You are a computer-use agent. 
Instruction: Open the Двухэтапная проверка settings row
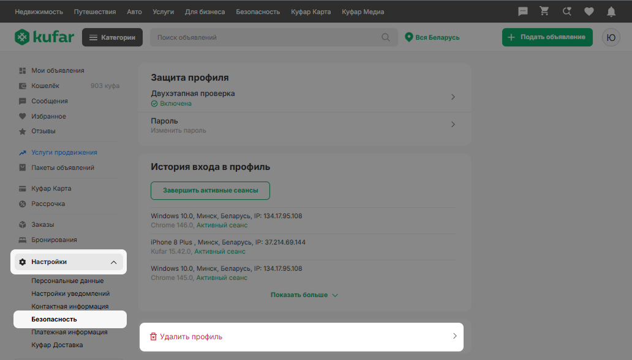(x=303, y=98)
